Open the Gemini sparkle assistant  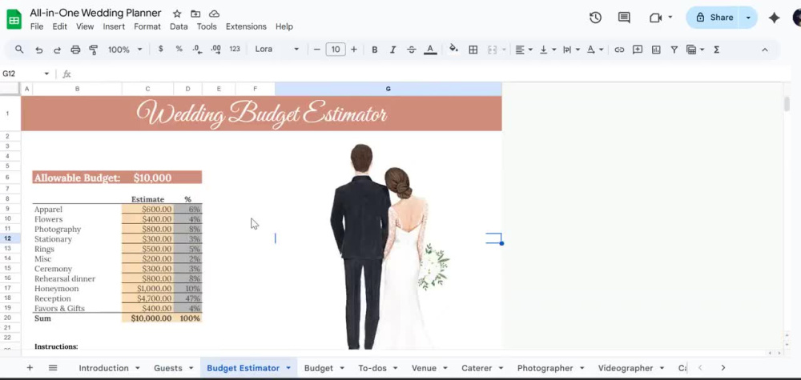(775, 18)
